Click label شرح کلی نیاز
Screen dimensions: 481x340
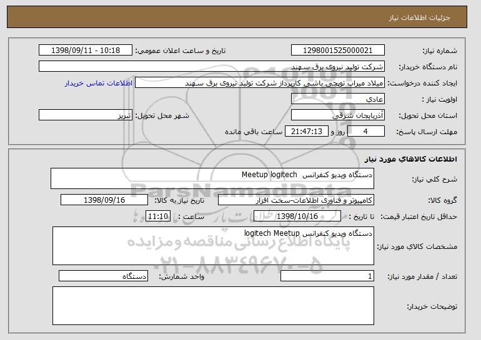(x=434, y=179)
